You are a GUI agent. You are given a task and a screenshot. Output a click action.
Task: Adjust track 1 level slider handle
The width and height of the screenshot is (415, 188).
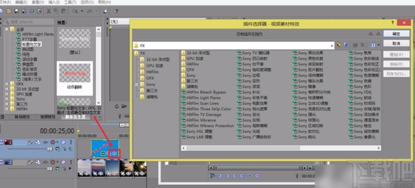[49, 149]
